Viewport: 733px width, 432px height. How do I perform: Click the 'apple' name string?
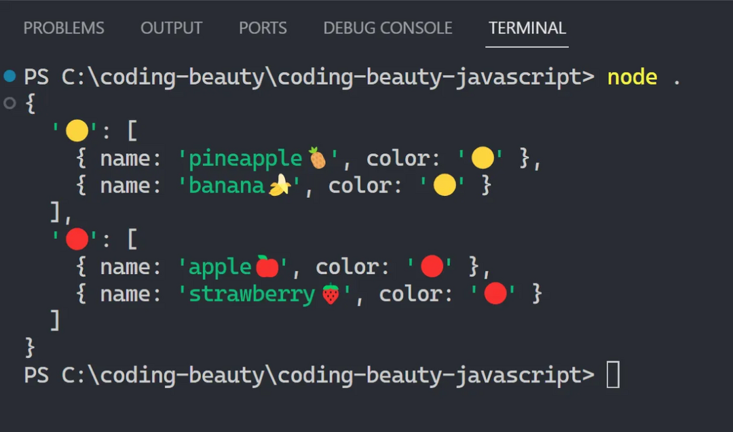[x=220, y=268]
